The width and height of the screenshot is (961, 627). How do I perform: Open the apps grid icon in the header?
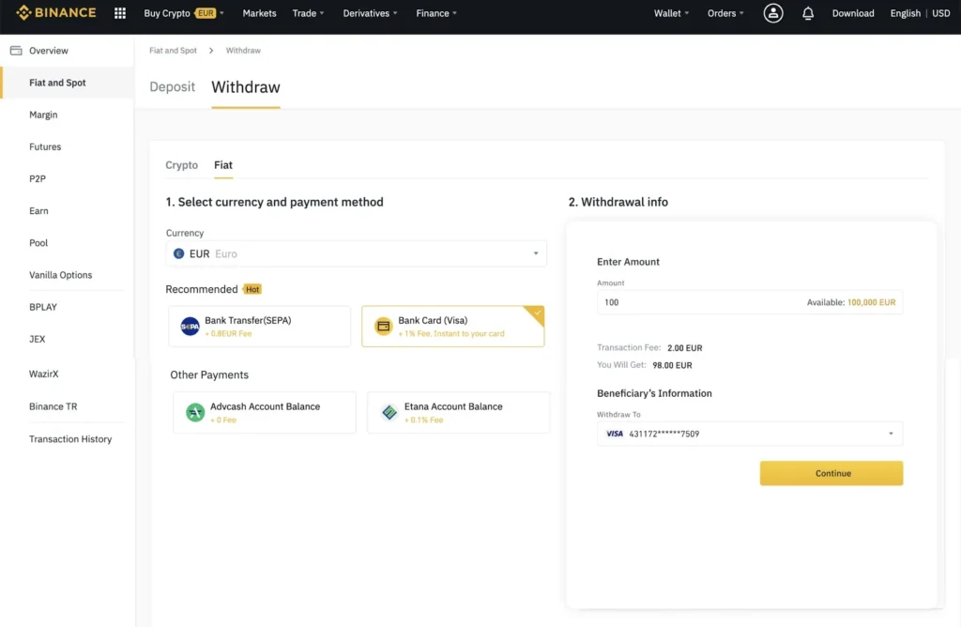pyautogui.click(x=119, y=12)
